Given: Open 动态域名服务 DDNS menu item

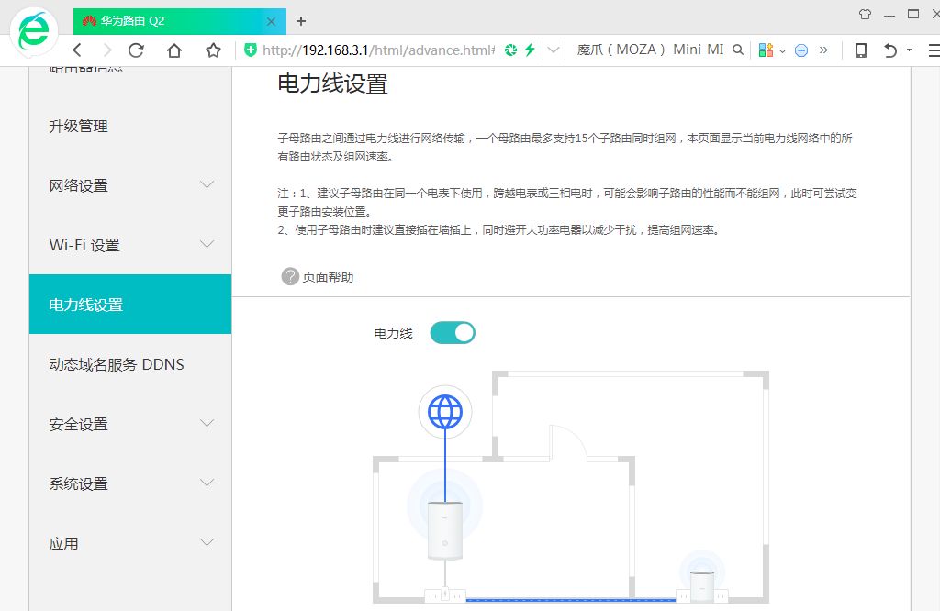Looking at the screenshot, I should tap(117, 364).
